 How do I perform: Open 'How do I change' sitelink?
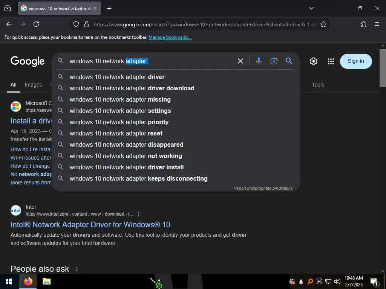(x=30, y=166)
